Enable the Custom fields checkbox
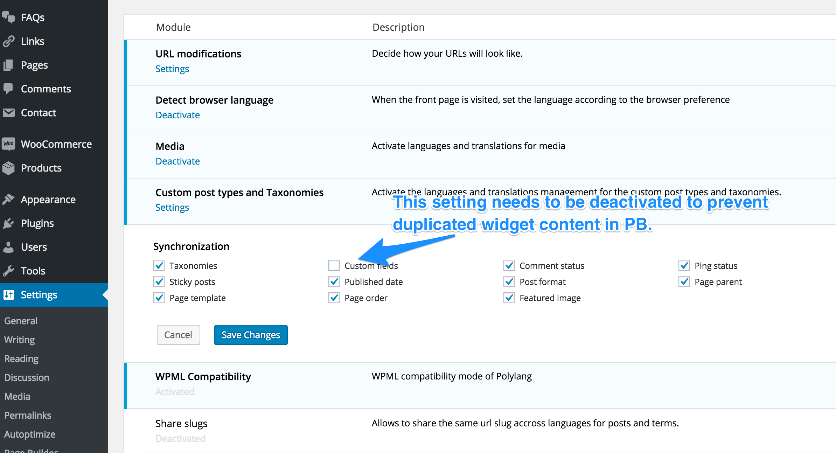Screen dimensions: 836x453 point(334,265)
